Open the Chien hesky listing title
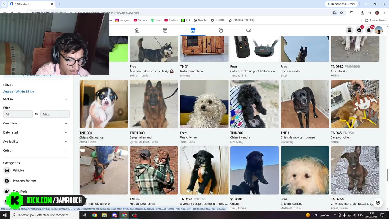The height and width of the screenshot is (219, 389). [339, 71]
